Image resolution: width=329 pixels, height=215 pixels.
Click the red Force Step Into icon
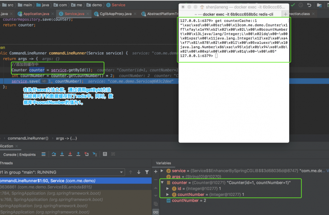(70, 154)
